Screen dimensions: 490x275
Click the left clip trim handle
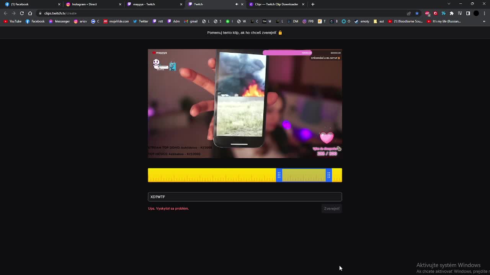click(279, 175)
